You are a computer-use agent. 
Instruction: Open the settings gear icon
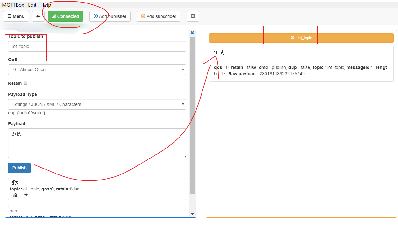click(x=193, y=16)
